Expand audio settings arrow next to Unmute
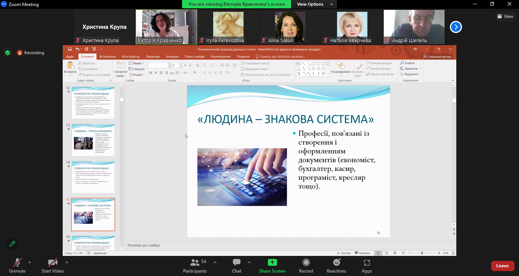The height and width of the screenshot is (276, 519). point(30,262)
